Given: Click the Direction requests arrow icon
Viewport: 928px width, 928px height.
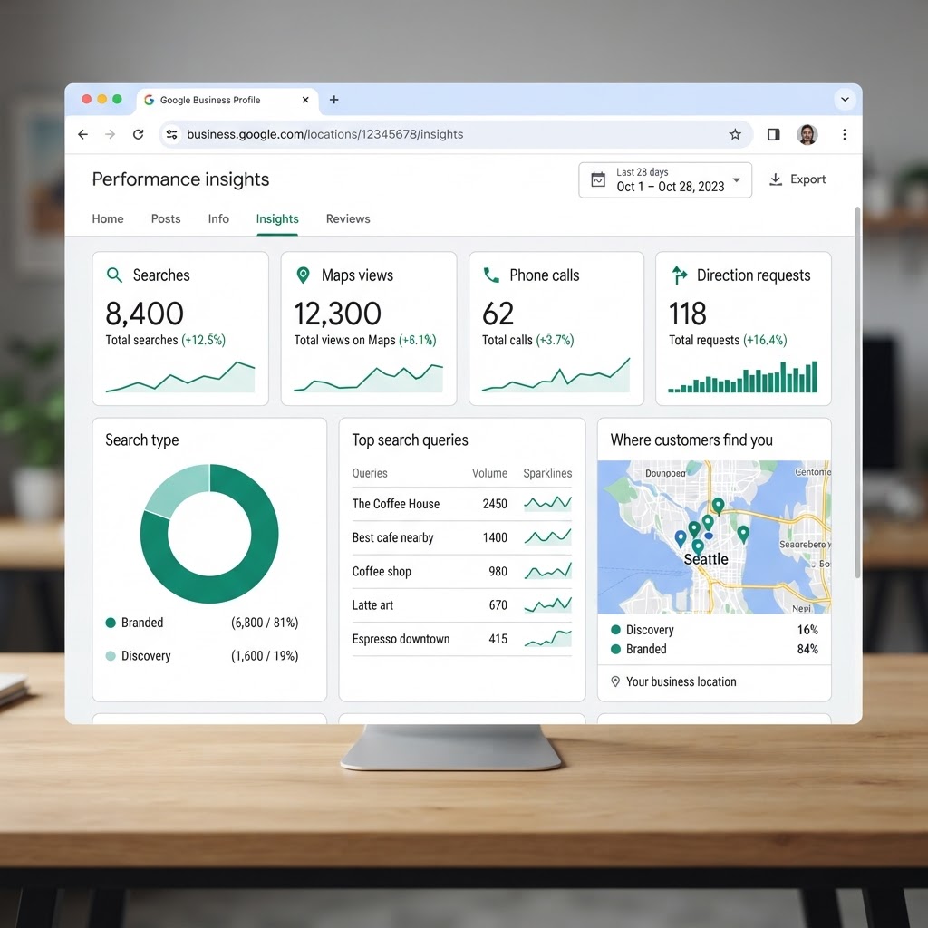Looking at the screenshot, I should point(680,275).
